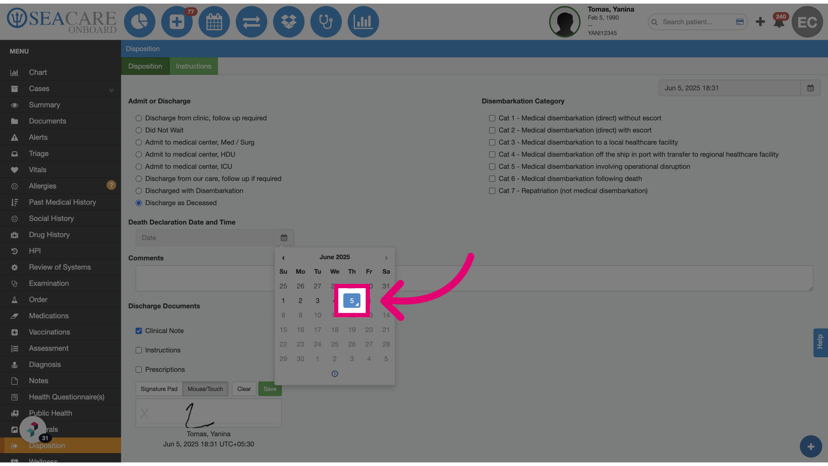Click the Jun 5, 2025 18:31 date field
The height and width of the screenshot is (466, 828).
click(x=730, y=88)
